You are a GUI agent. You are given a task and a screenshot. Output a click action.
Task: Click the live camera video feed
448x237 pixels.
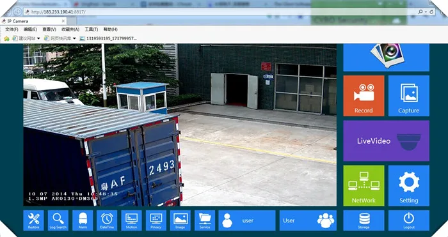(180, 125)
